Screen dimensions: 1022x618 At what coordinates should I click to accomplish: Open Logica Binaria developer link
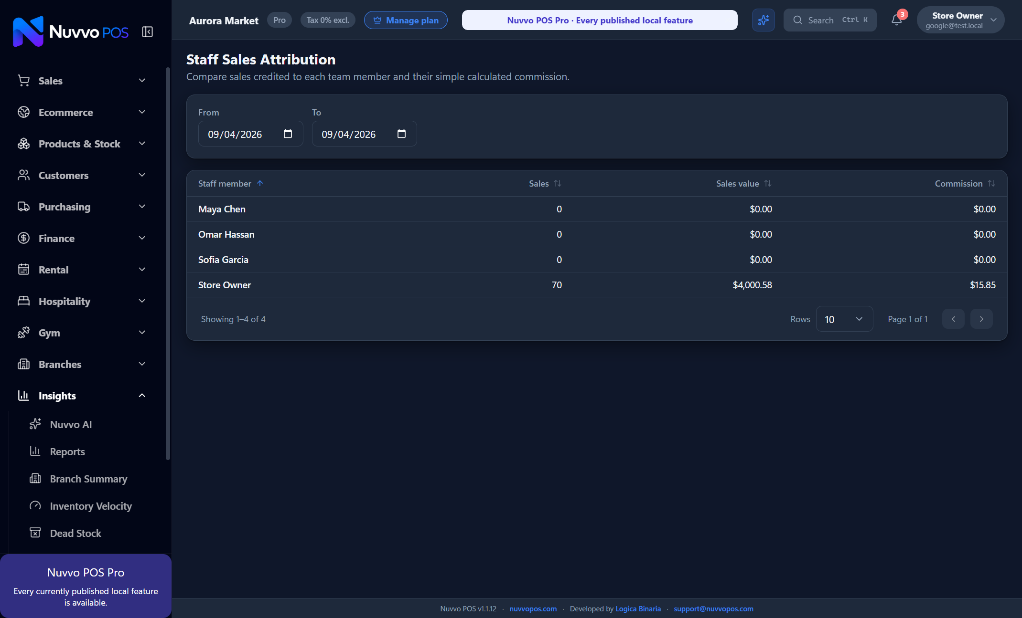click(638, 608)
